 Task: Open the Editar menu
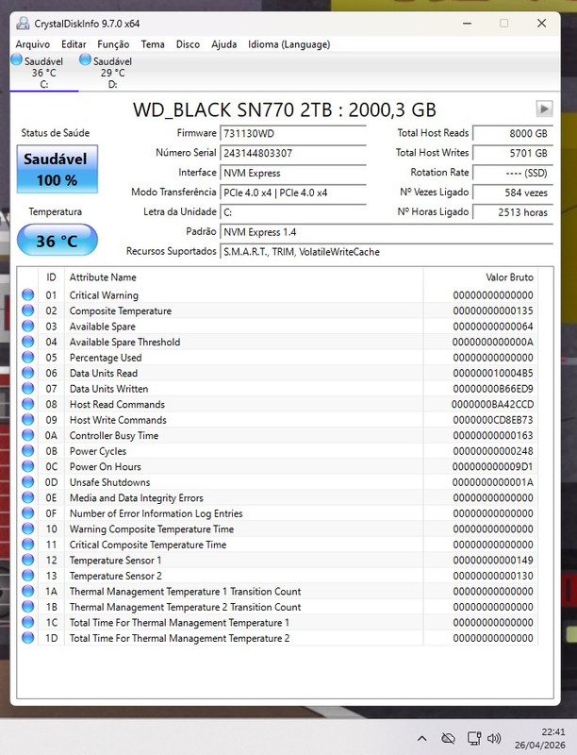pos(74,44)
